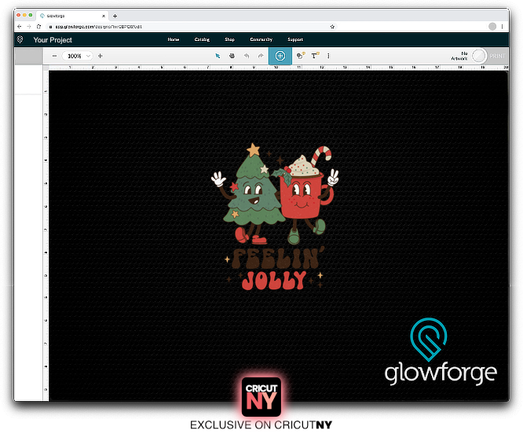This screenshot has width=523, height=434.
Task: Go back in browser history
Action: [20, 27]
